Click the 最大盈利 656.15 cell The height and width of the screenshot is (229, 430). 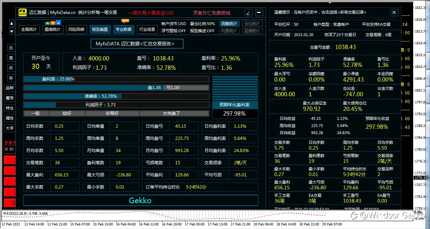point(51,175)
